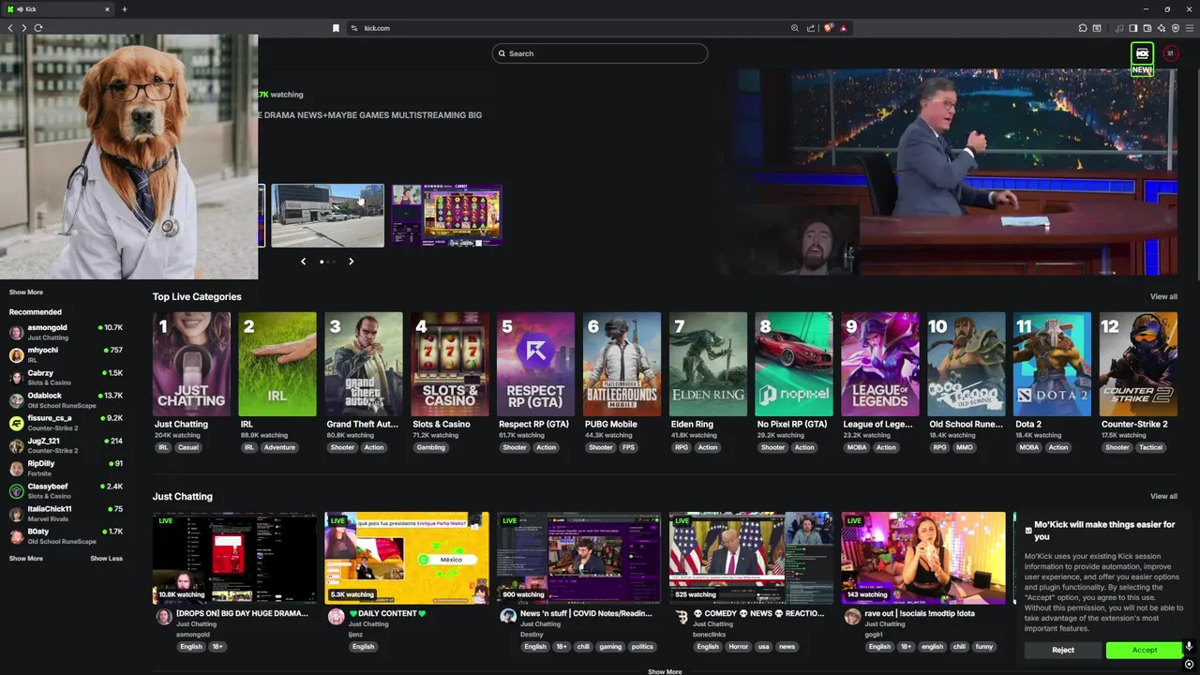1200x675 pixels.
Task: Open a new browser tab
Action: [125, 9]
